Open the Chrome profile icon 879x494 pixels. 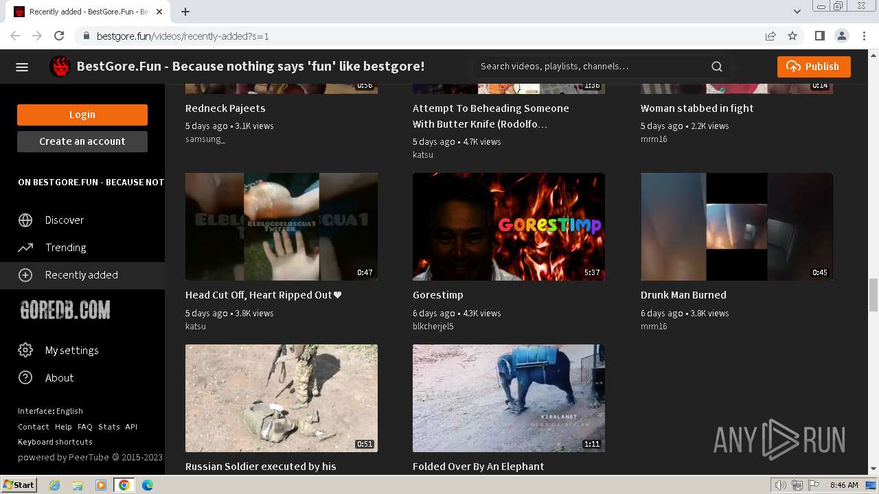click(x=842, y=36)
